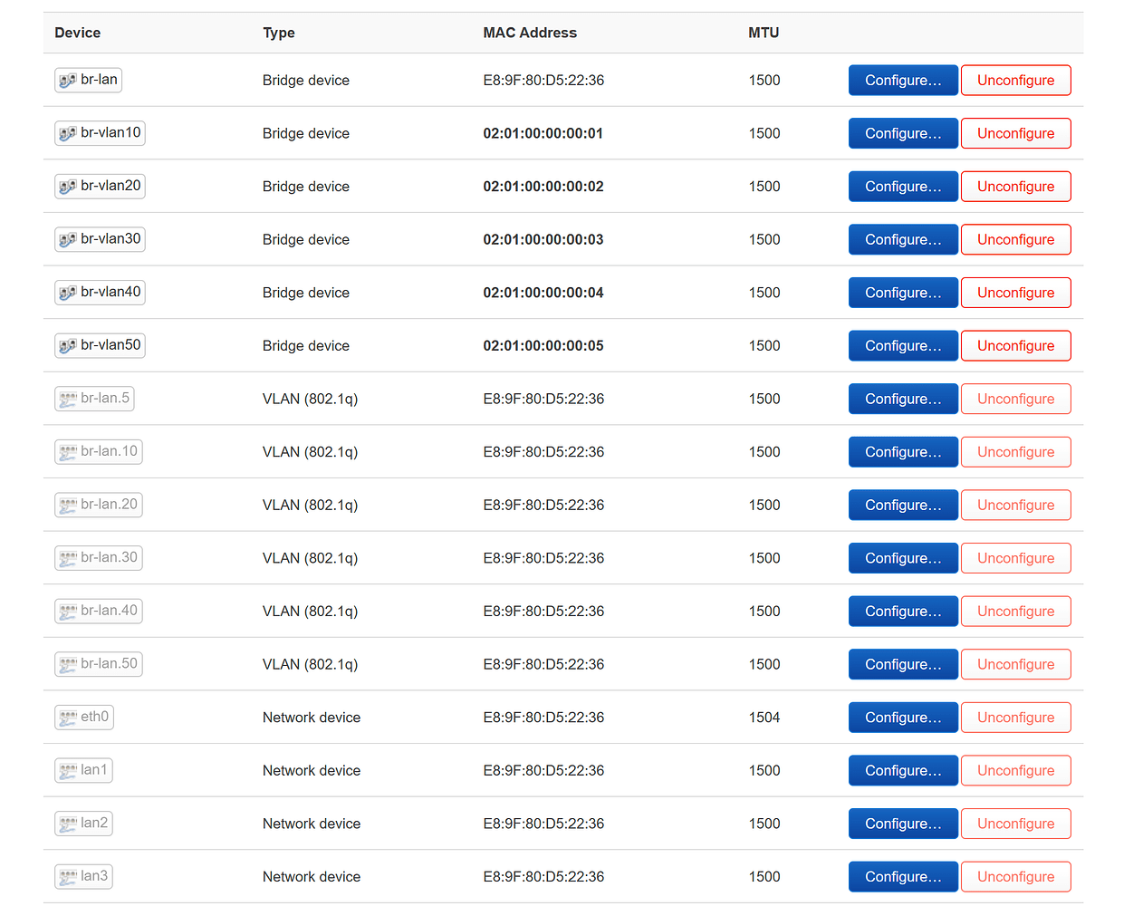Viewport: 1143px width, 906px height.
Task: Configure the lan3 network device
Action: (903, 876)
